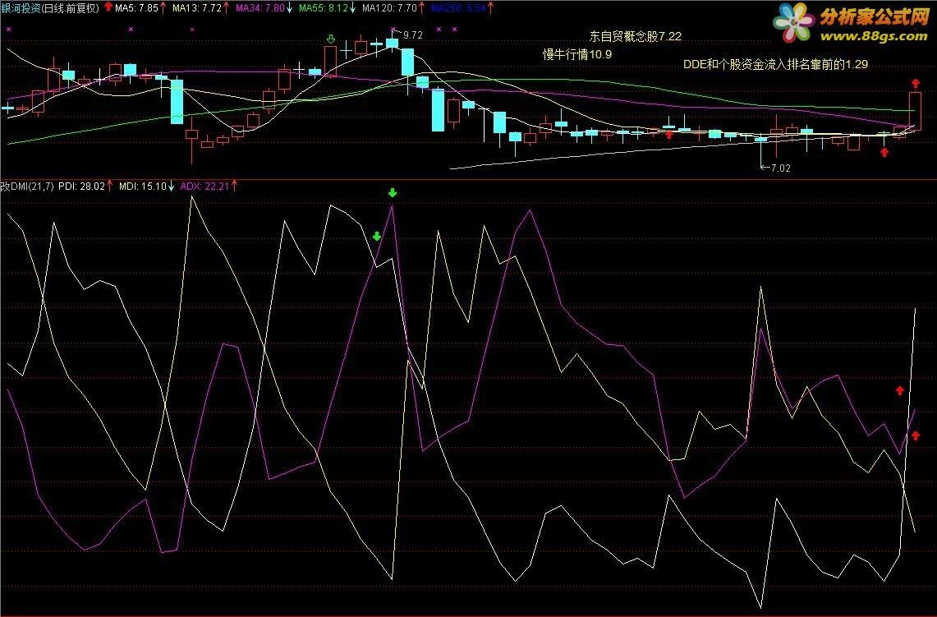Select the magenta ADX: 22.21 value
The width and height of the screenshot is (937, 617).
(x=204, y=186)
